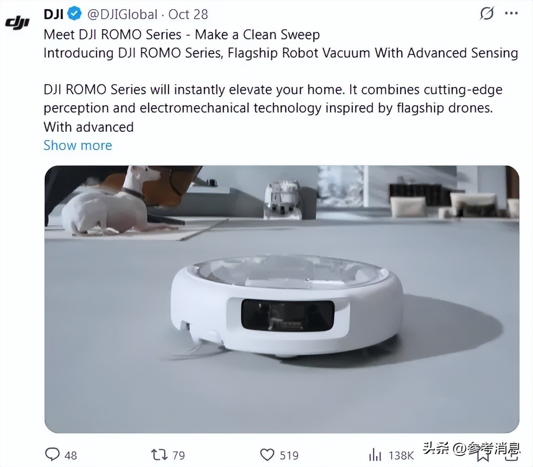Tap the repost arrows icon
533x467 pixels.
[x=159, y=455]
